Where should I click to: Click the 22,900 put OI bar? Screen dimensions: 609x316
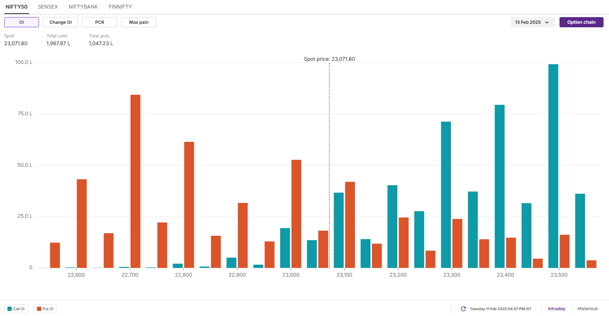pyautogui.click(x=243, y=235)
